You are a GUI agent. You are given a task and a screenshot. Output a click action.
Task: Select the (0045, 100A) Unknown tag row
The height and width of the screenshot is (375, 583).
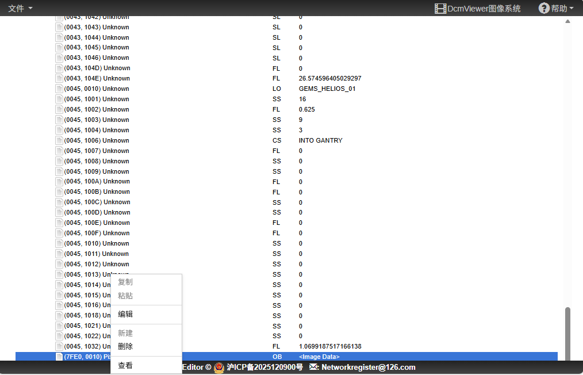coord(97,182)
